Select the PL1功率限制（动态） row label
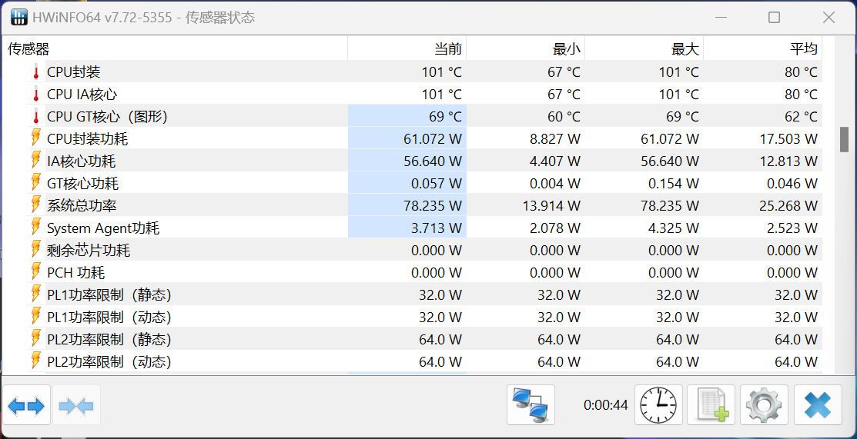Viewport: 857px width, 439px height. (109, 317)
